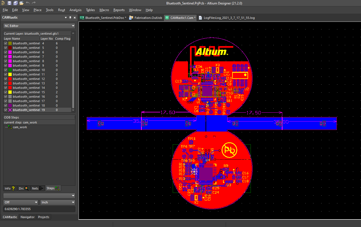This screenshot has width=361, height=227.
Task: Pin the CAMtastic panel
Action: pyautogui.click(x=70, y=17)
